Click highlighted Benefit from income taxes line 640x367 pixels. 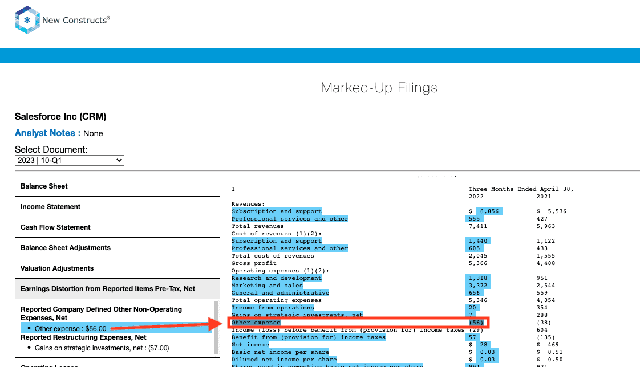(x=308, y=337)
